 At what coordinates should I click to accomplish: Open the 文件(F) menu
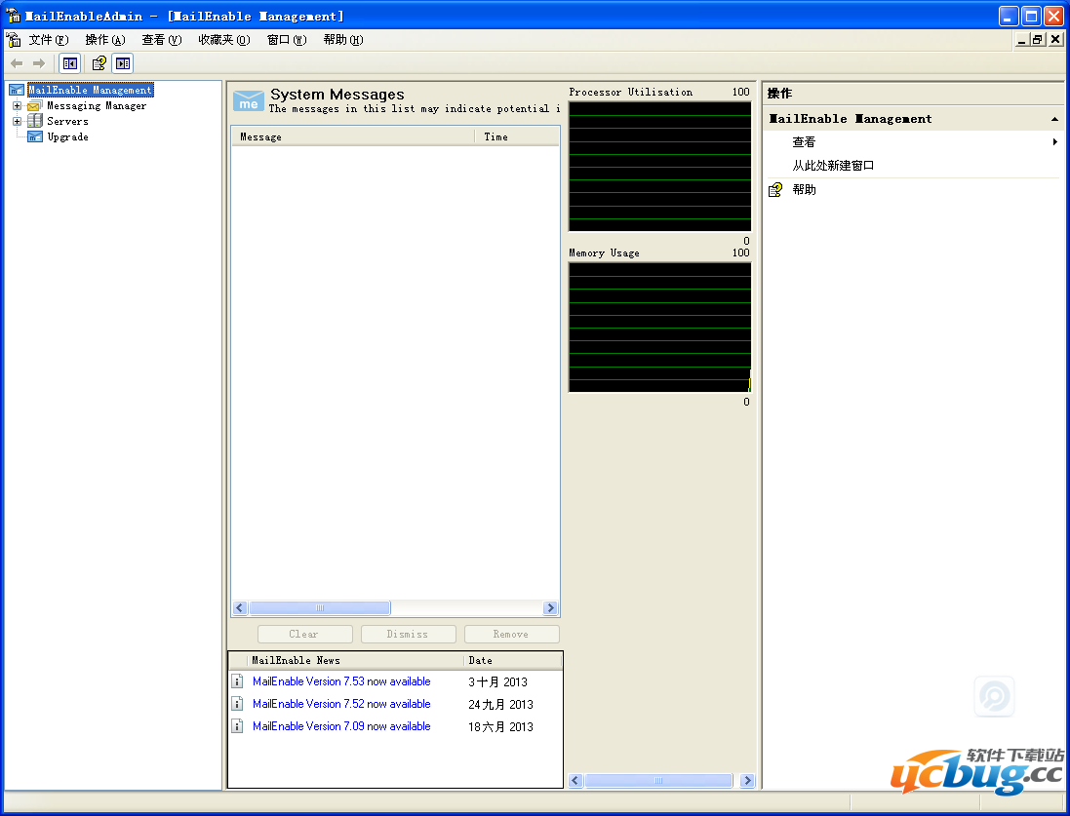coord(48,40)
